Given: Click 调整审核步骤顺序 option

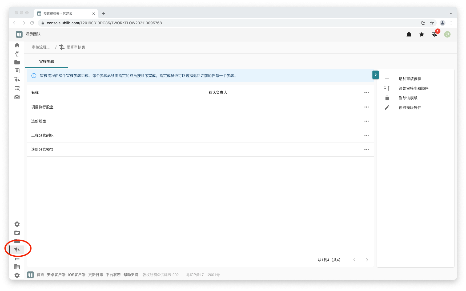Looking at the screenshot, I should click(413, 88).
